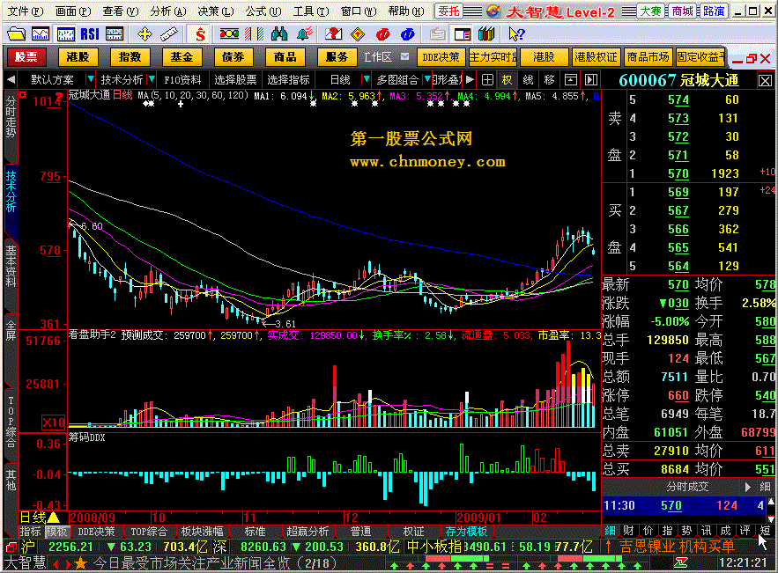The width and height of the screenshot is (778, 573).
Task: Open the 分时走势 side tab
Action: 11,117
